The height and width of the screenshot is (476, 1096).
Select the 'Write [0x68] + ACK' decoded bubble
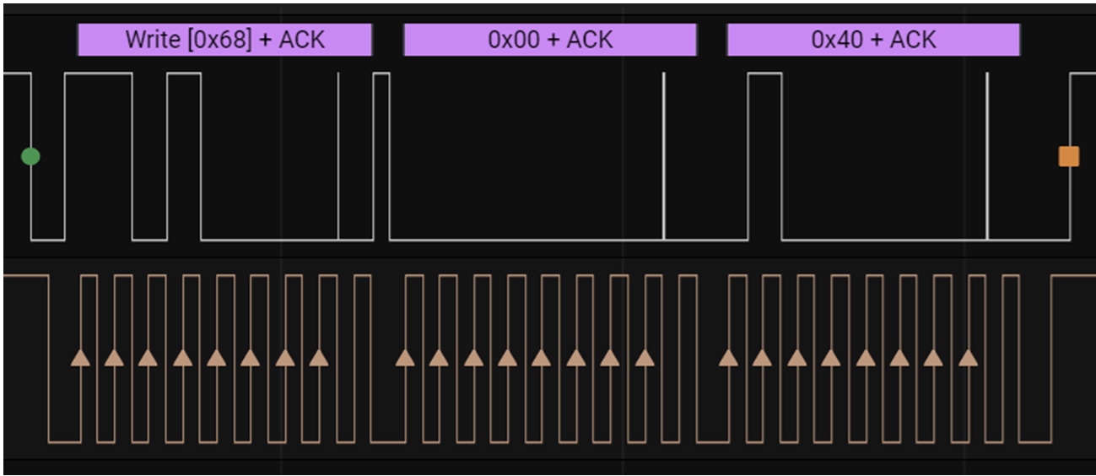[224, 40]
